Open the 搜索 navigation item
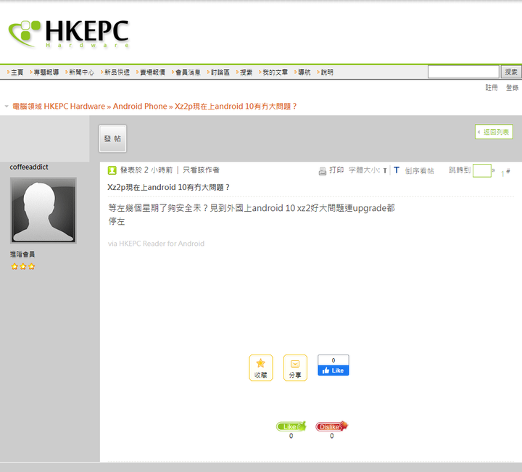Screen dimensions: 522x472 click(246, 73)
